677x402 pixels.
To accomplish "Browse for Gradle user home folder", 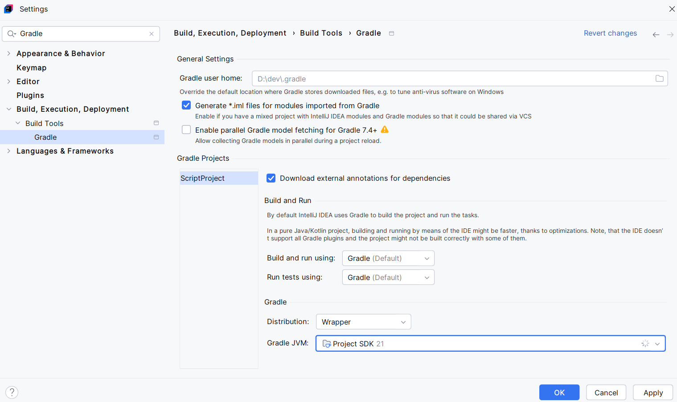I will [659, 79].
